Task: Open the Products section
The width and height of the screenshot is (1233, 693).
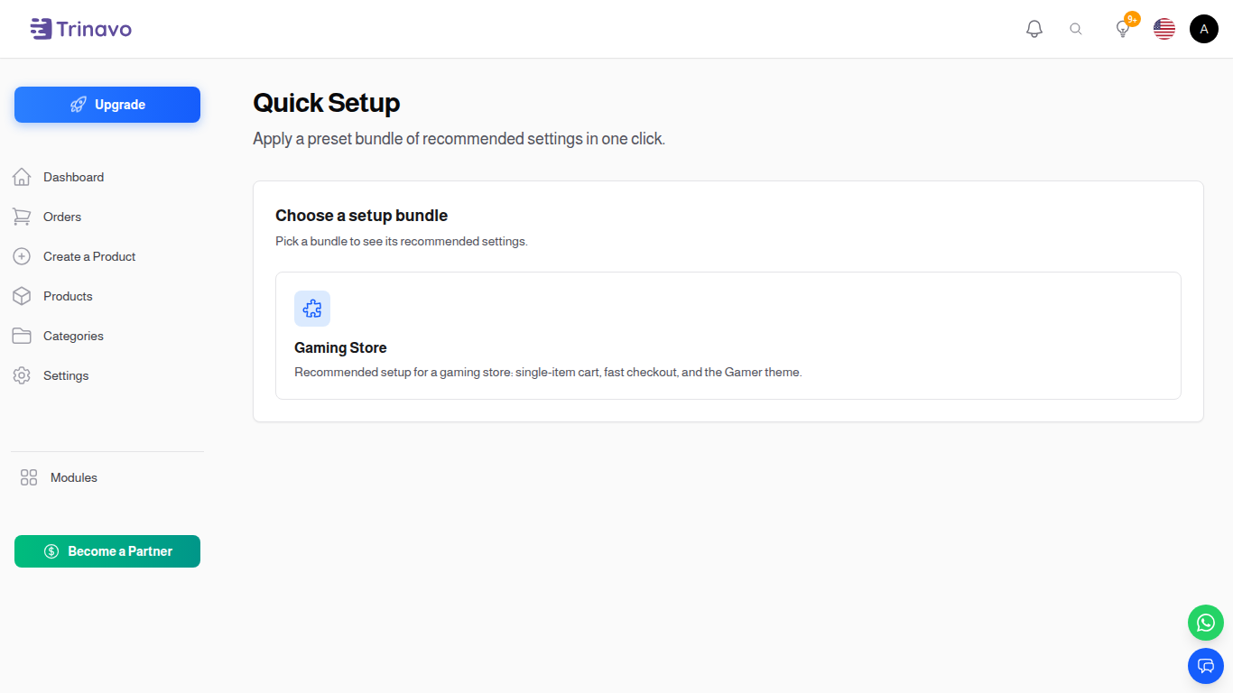Action: tap(68, 296)
